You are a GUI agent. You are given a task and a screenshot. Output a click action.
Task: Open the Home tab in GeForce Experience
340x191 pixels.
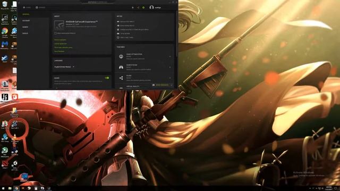27,7
